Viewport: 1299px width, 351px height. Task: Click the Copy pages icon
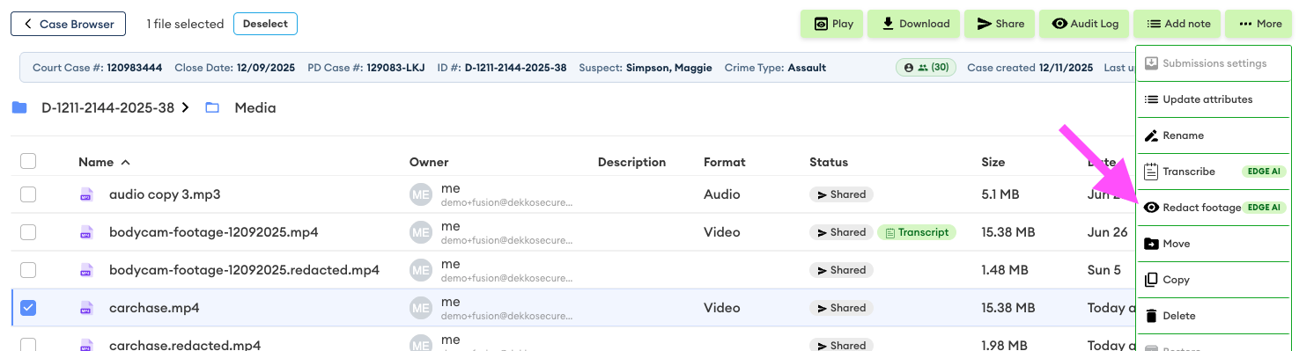(x=1150, y=280)
